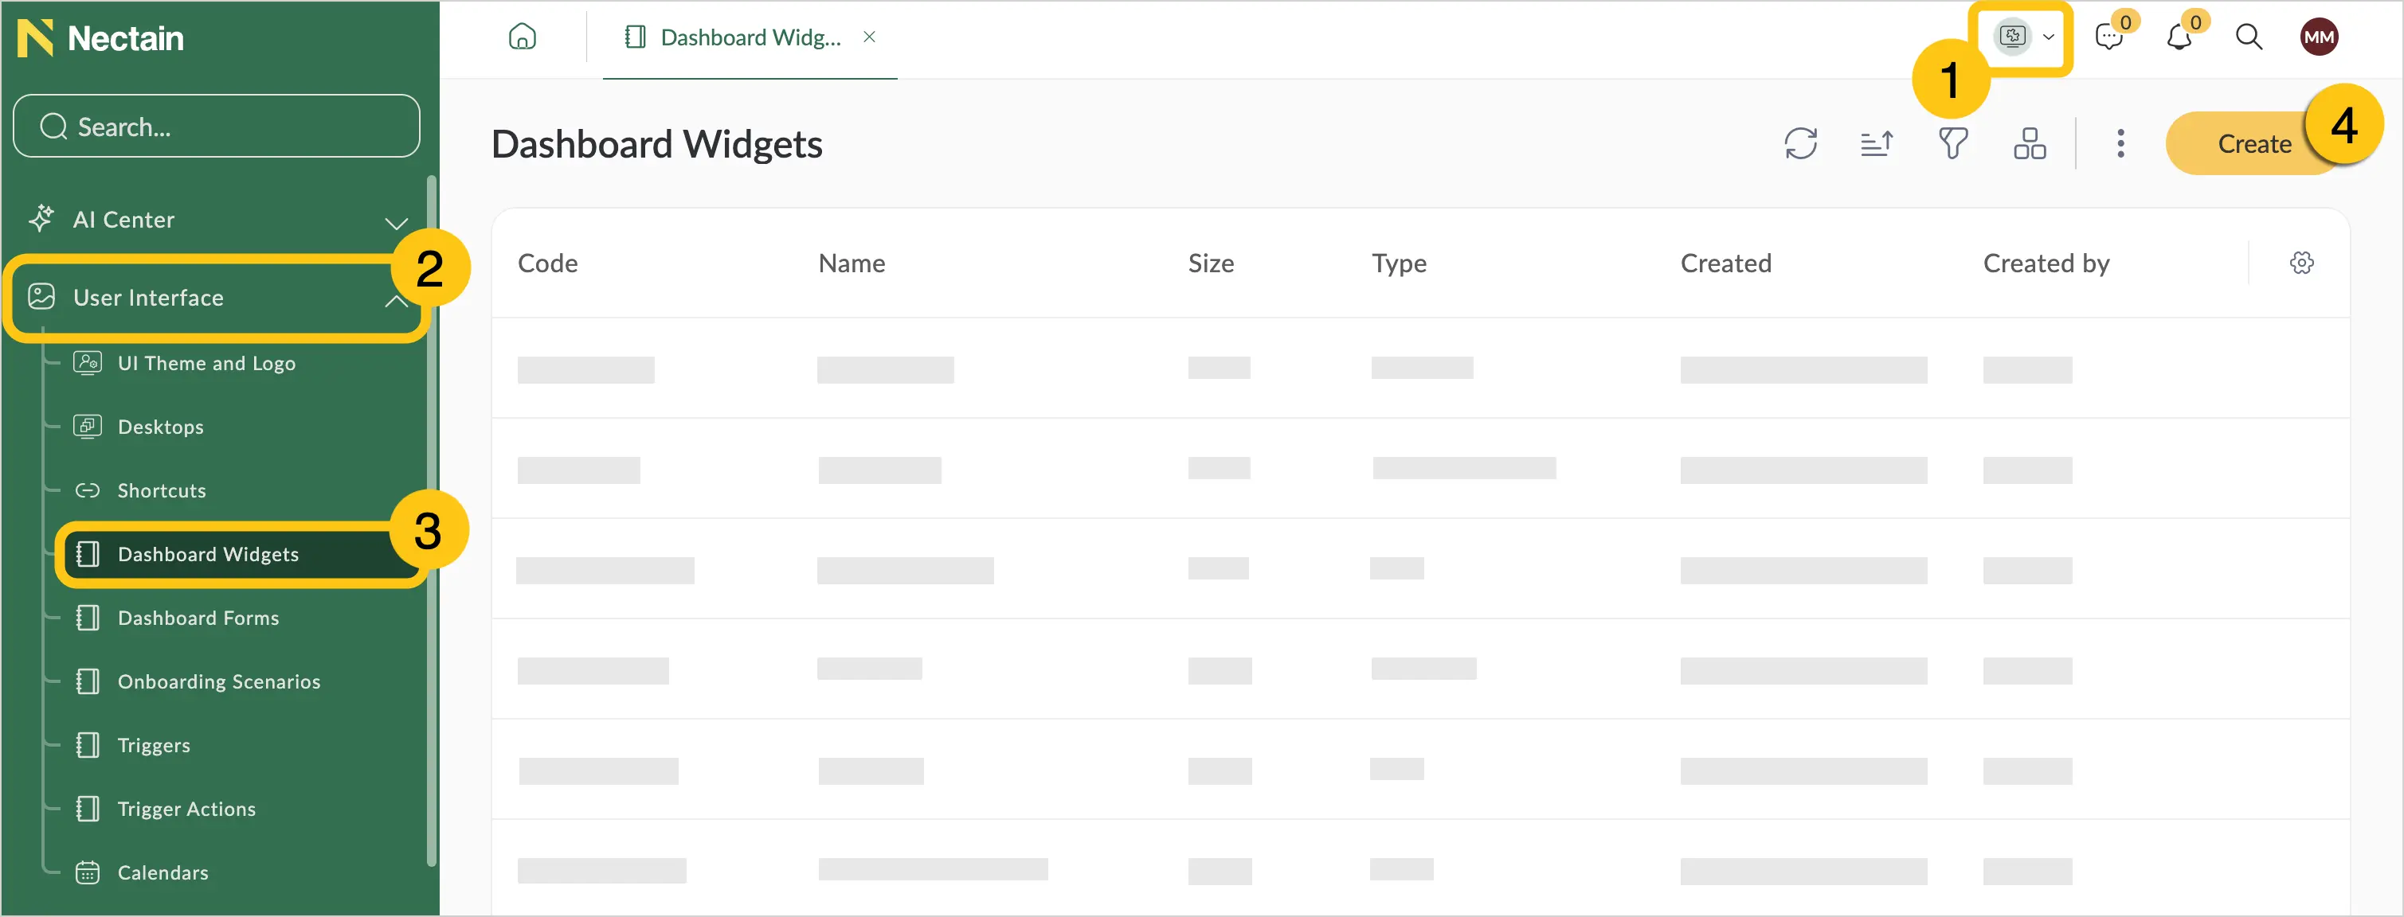This screenshot has width=2404, height=917.
Task: Open the chat messages icon
Action: 2109,37
